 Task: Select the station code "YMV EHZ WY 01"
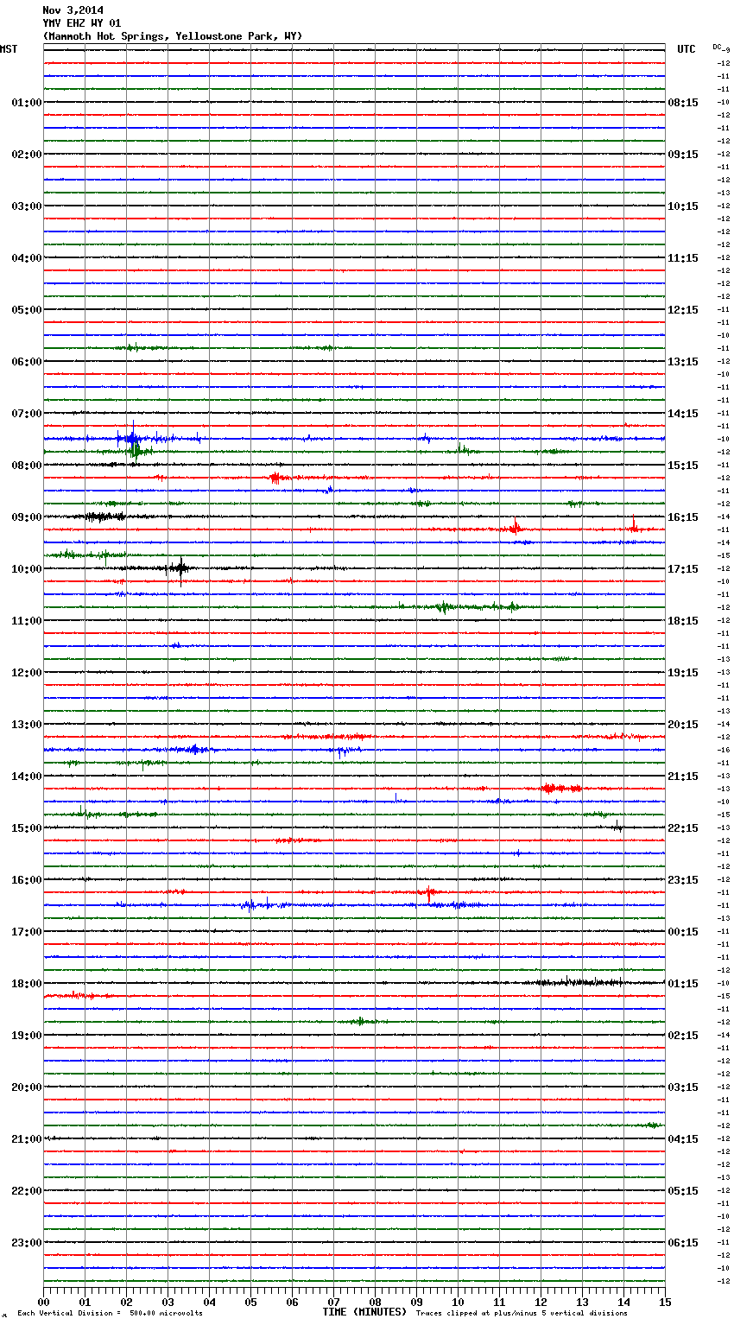click(x=81, y=23)
